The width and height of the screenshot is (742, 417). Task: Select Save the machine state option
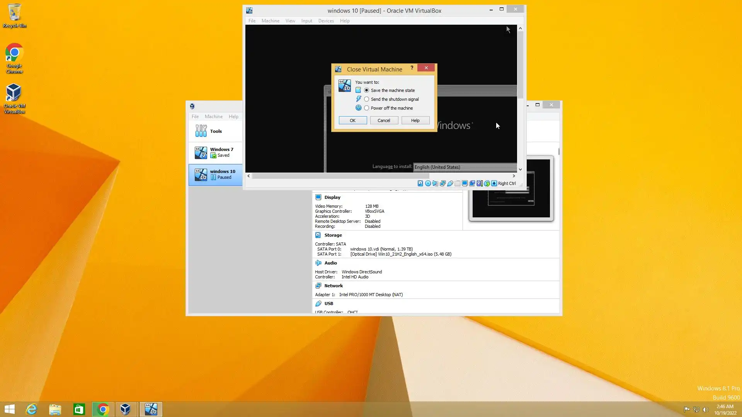366,90
